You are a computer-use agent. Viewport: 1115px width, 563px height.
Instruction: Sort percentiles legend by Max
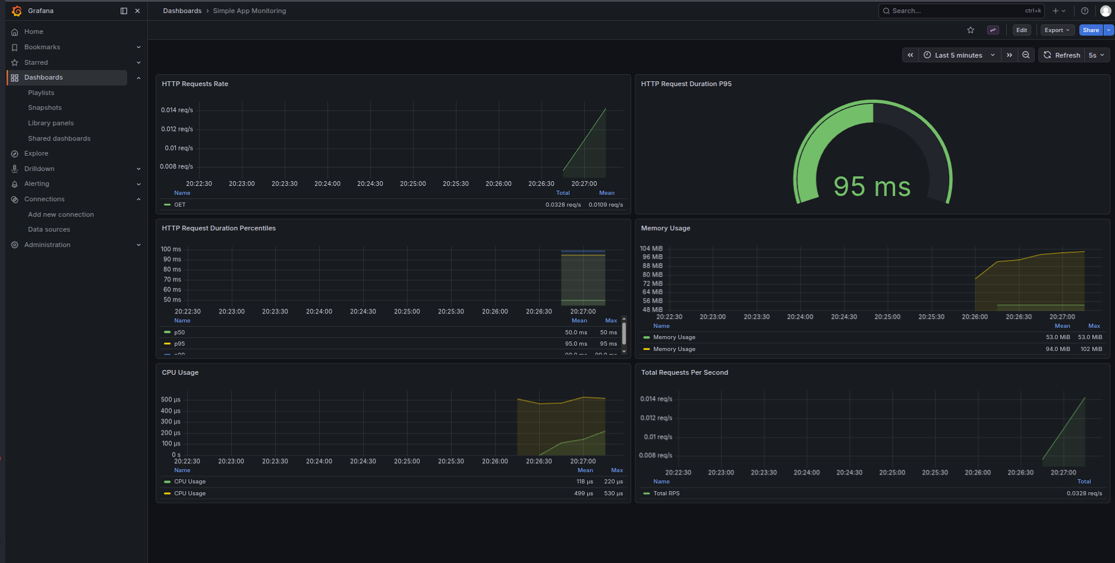pyautogui.click(x=611, y=321)
